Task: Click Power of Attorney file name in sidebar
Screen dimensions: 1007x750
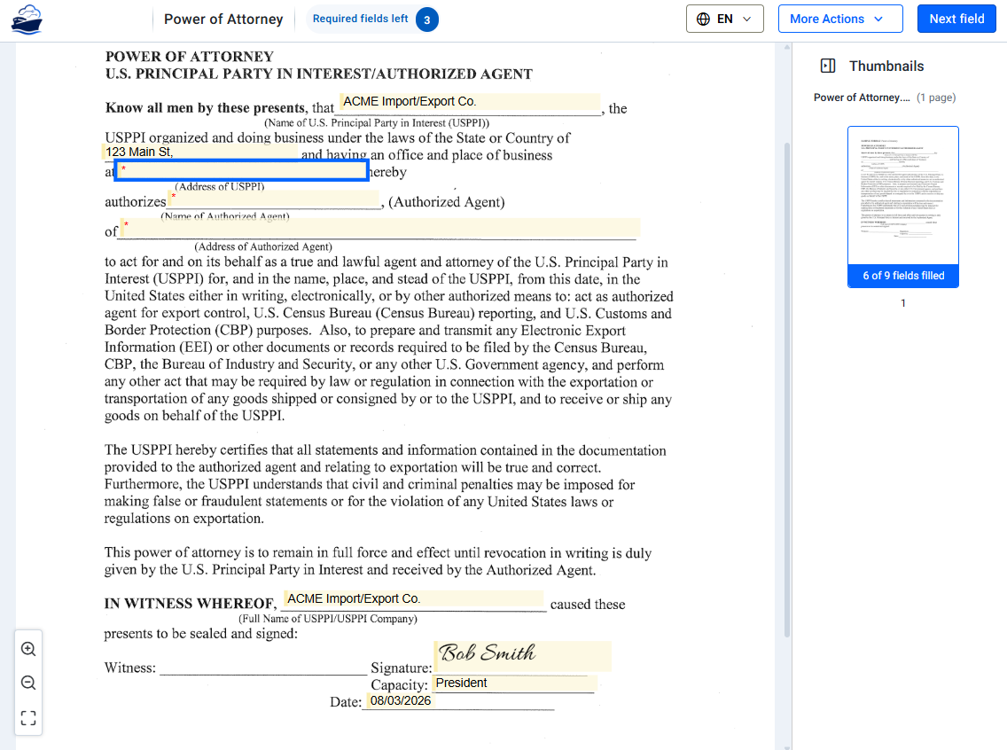Action: [x=862, y=98]
